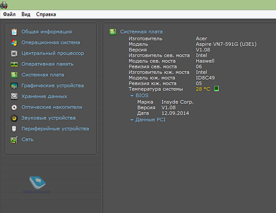Click the Температура системы label
The image size is (276, 213).
click(156, 89)
